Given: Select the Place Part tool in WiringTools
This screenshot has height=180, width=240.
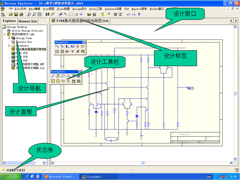Looking at the screenshot, I should pos(83,46).
